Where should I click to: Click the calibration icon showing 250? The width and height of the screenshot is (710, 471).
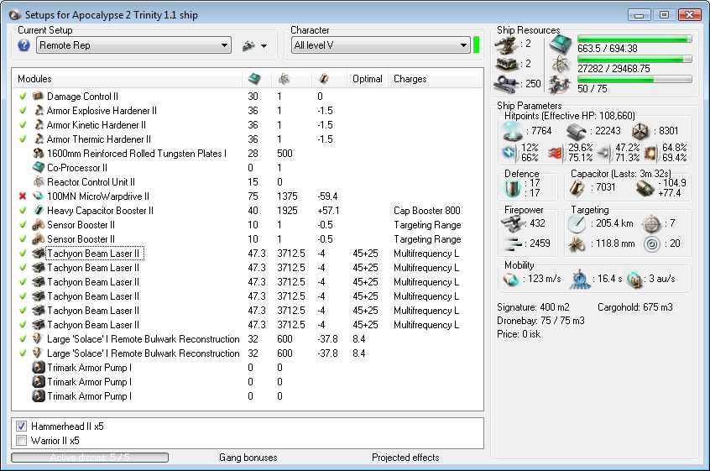(x=506, y=83)
